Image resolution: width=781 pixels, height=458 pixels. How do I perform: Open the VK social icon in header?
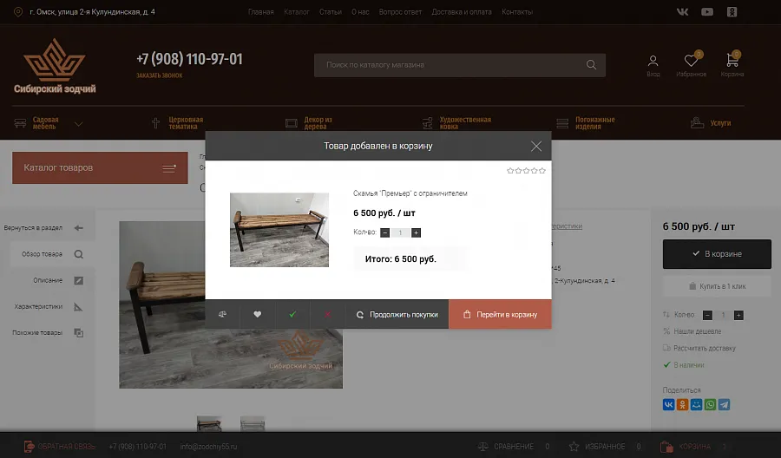click(682, 12)
